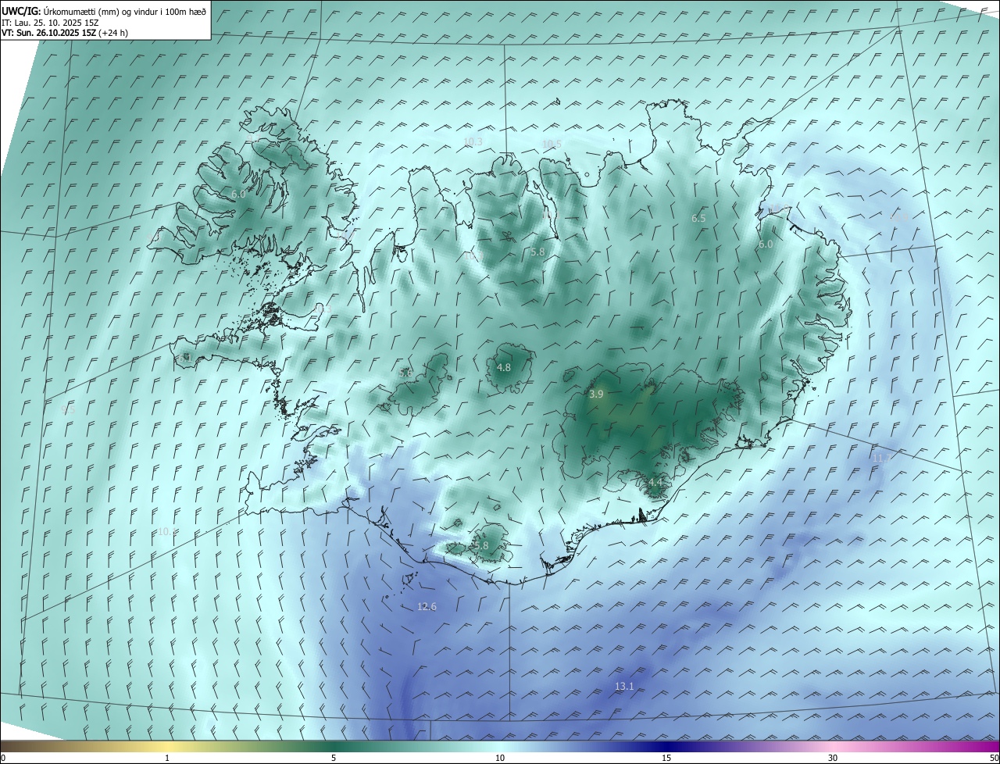Screen dimensions: 1000x764
Task: Click the colorbar tick label 50
Action: (x=994, y=758)
